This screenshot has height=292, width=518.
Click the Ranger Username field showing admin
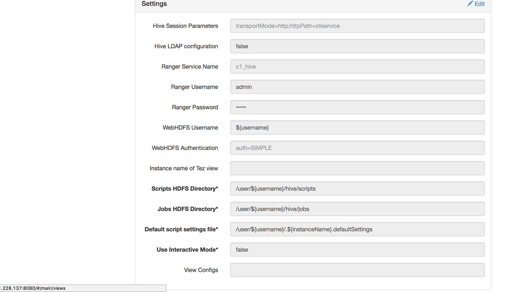tap(357, 87)
